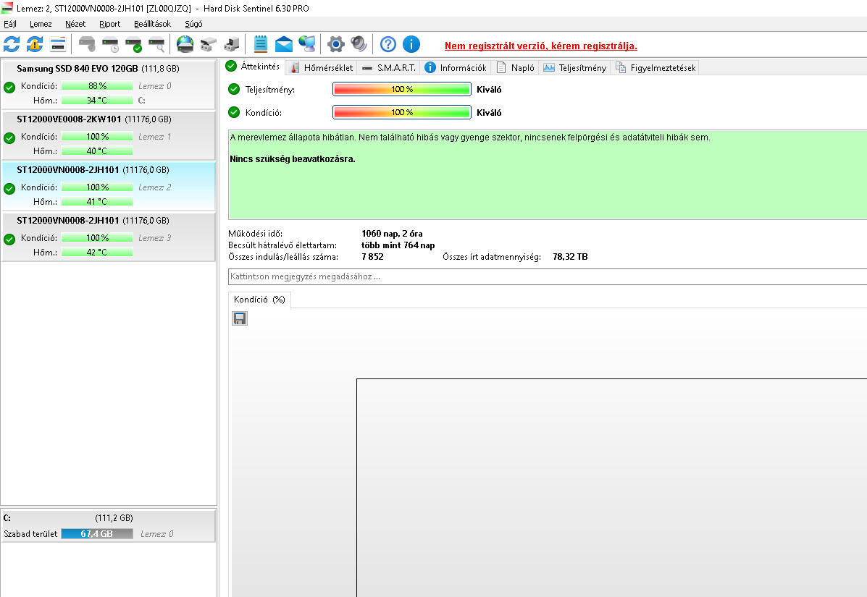Select the Kondíció (%) graph tab
This screenshot has height=597, width=867.
click(x=259, y=300)
